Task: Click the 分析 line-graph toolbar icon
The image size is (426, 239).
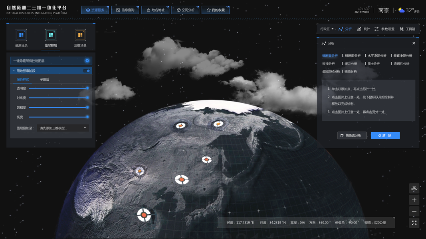Action: [341, 29]
